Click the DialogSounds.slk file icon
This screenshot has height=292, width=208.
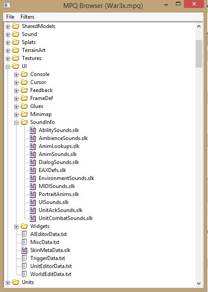point(33,162)
